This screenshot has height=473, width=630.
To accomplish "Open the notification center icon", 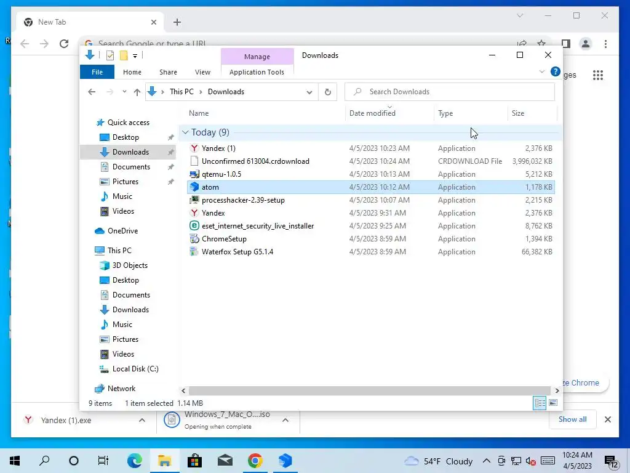I will coord(611,462).
